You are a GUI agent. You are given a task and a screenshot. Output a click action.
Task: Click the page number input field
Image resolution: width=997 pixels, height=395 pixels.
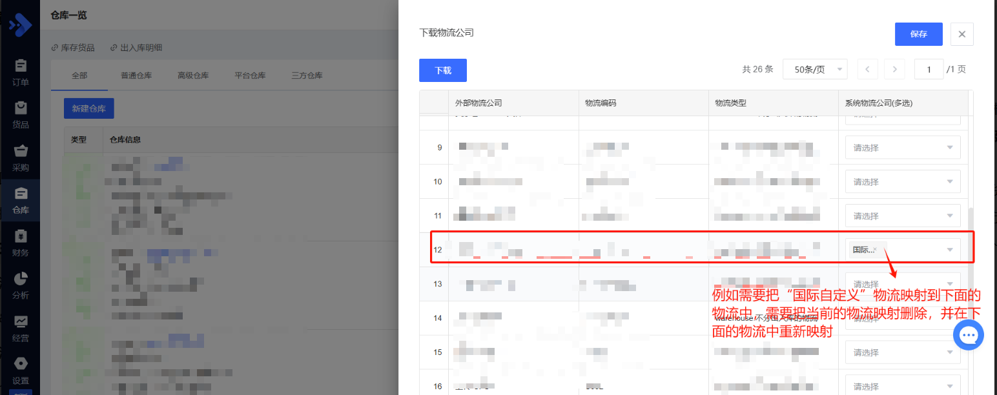[929, 69]
